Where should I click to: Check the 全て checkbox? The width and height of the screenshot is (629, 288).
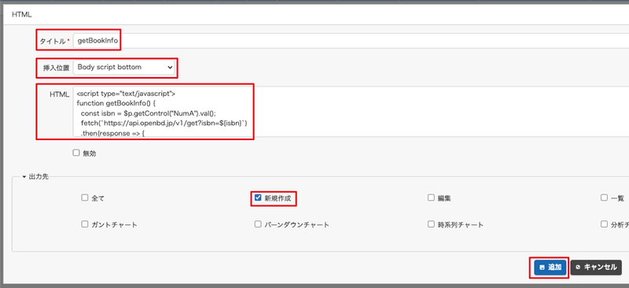coord(84,198)
